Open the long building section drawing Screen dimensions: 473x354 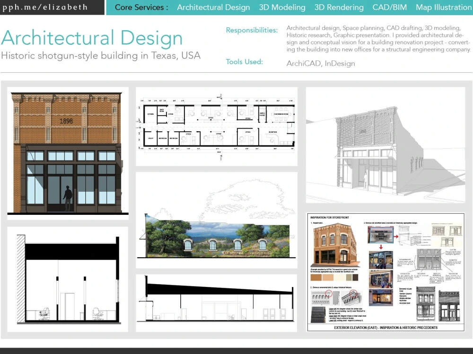point(217,303)
